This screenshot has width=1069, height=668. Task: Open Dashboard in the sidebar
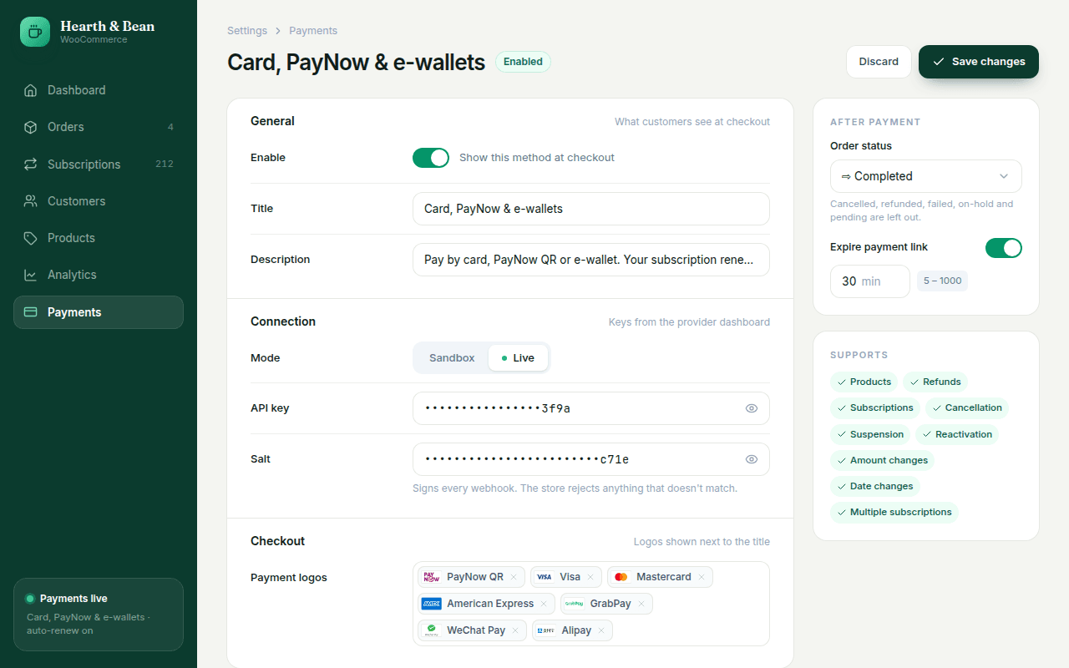click(x=99, y=90)
